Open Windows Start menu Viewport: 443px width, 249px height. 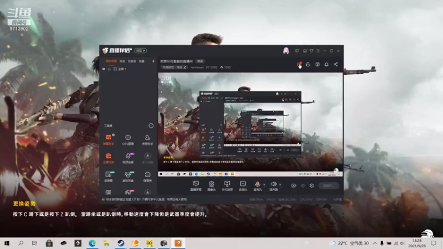tap(7, 243)
